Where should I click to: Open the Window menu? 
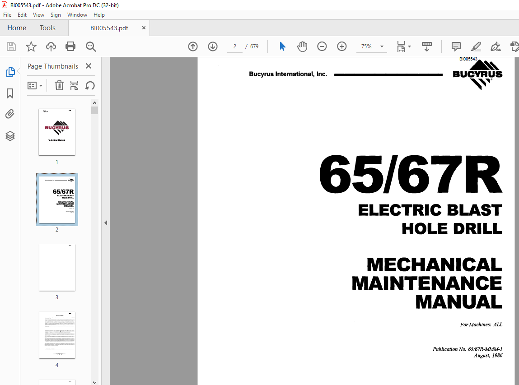tap(77, 15)
